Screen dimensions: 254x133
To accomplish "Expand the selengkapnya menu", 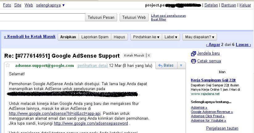I will [x=50, y=5].
